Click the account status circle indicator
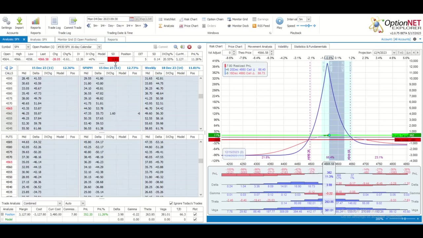 pyautogui.click(x=415, y=39)
